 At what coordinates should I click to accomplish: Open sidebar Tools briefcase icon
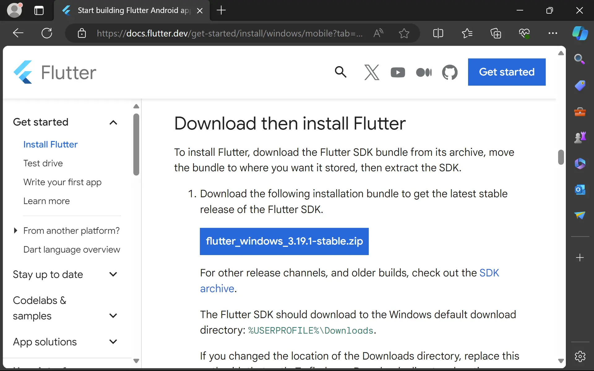(580, 112)
